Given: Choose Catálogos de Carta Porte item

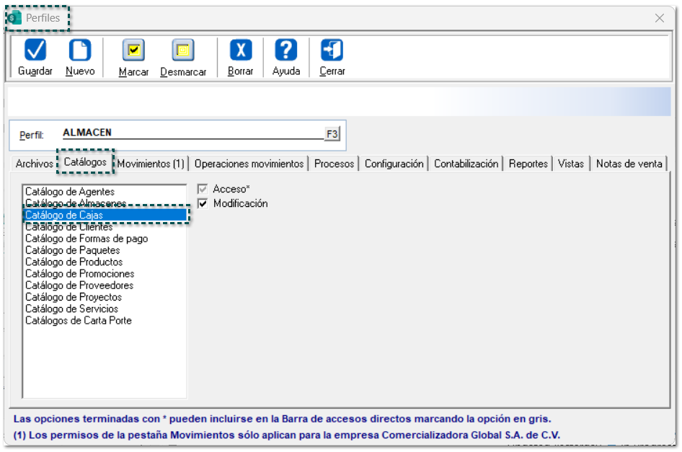Looking at the screenshot, I should [79, 320].
